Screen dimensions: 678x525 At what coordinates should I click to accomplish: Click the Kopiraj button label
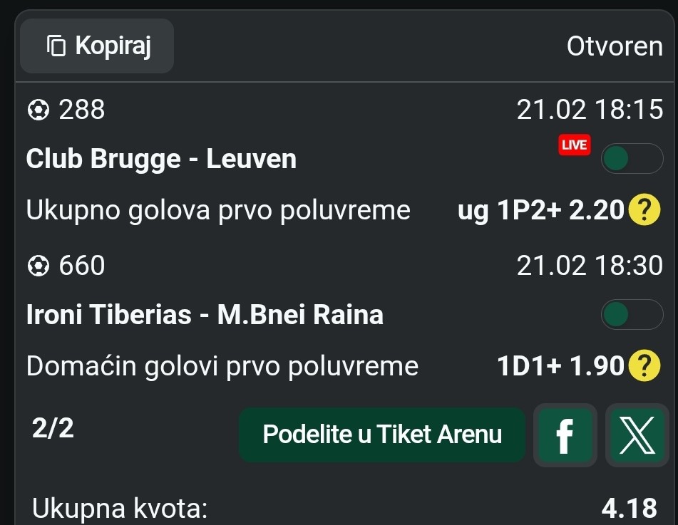(113, 46)
